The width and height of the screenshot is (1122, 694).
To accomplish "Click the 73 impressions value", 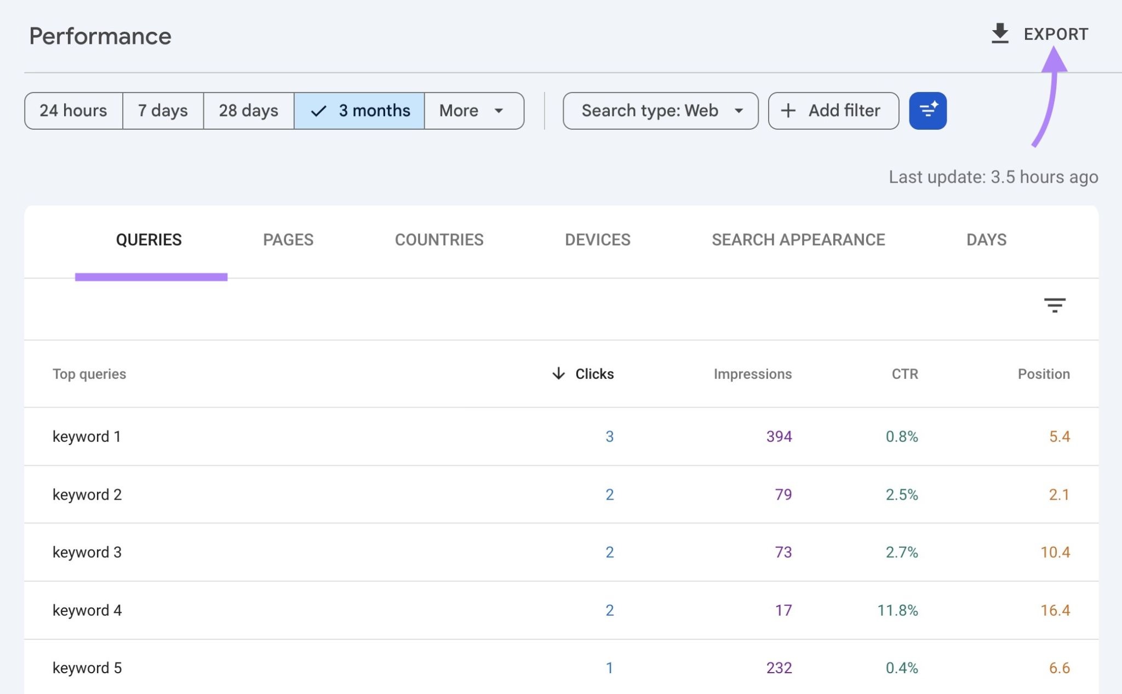I will 783,552.
